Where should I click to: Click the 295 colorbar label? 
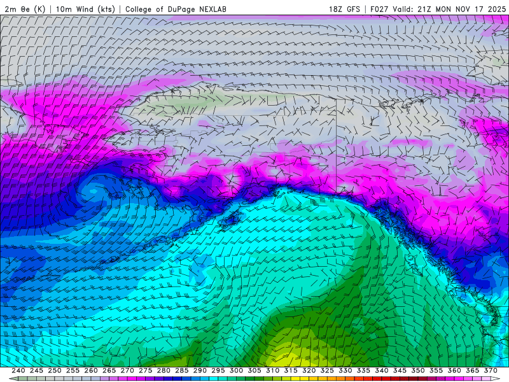pyautogui.click(x=218, y=371)
